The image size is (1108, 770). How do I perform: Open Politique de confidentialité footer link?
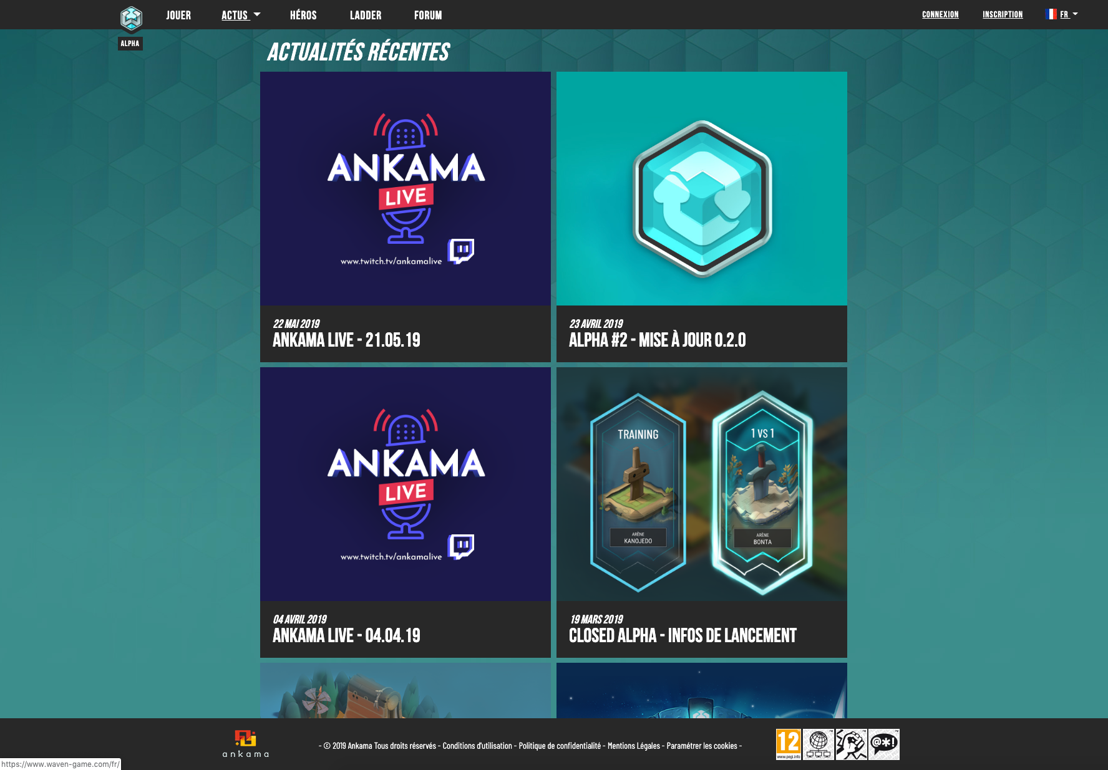560,746
